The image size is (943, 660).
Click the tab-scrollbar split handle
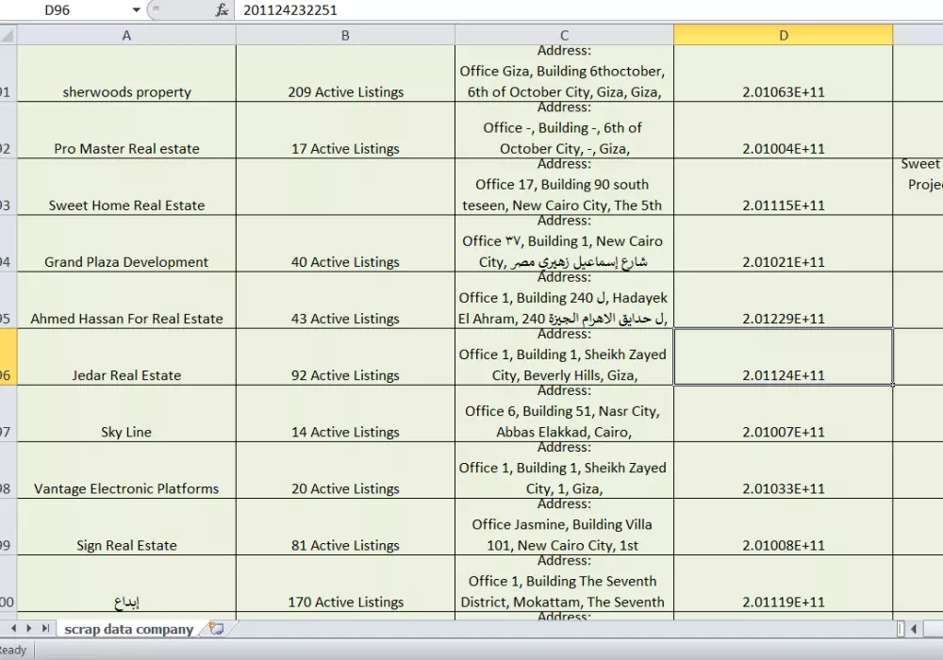(901, 629)
